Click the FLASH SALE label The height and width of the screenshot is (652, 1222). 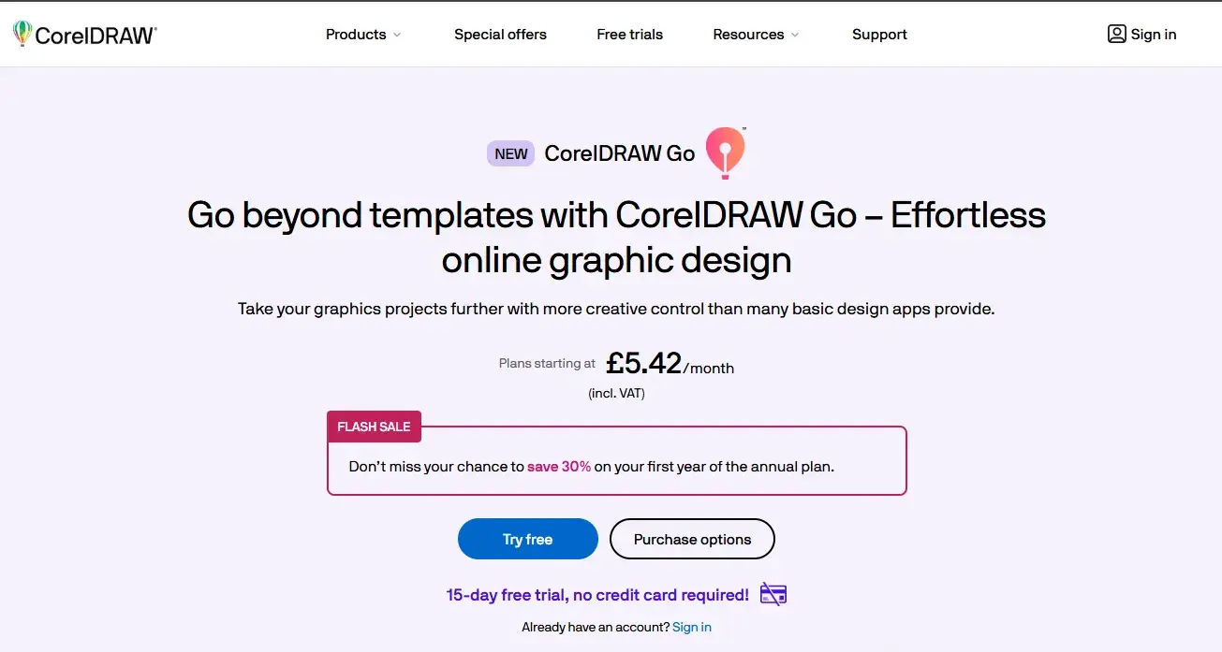(374, 427)
